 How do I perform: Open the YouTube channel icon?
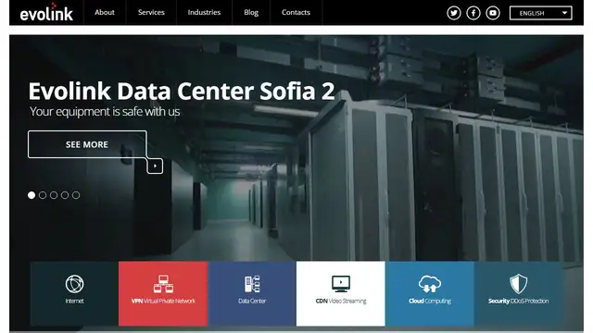[493, 13]
